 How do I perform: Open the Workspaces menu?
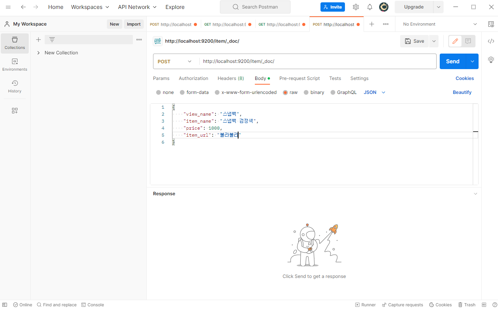(x=90, y=7)
